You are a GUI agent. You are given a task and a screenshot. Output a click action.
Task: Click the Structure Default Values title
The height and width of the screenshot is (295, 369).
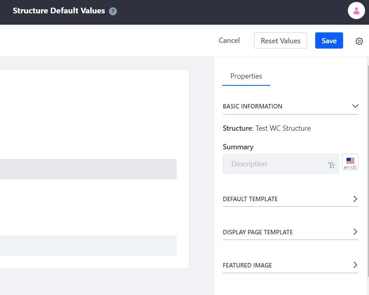point(59,11)
